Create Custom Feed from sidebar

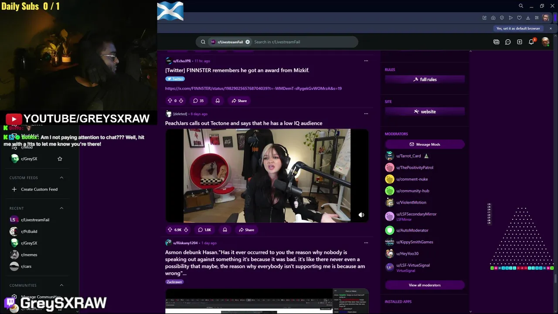(x=34, y=189)
